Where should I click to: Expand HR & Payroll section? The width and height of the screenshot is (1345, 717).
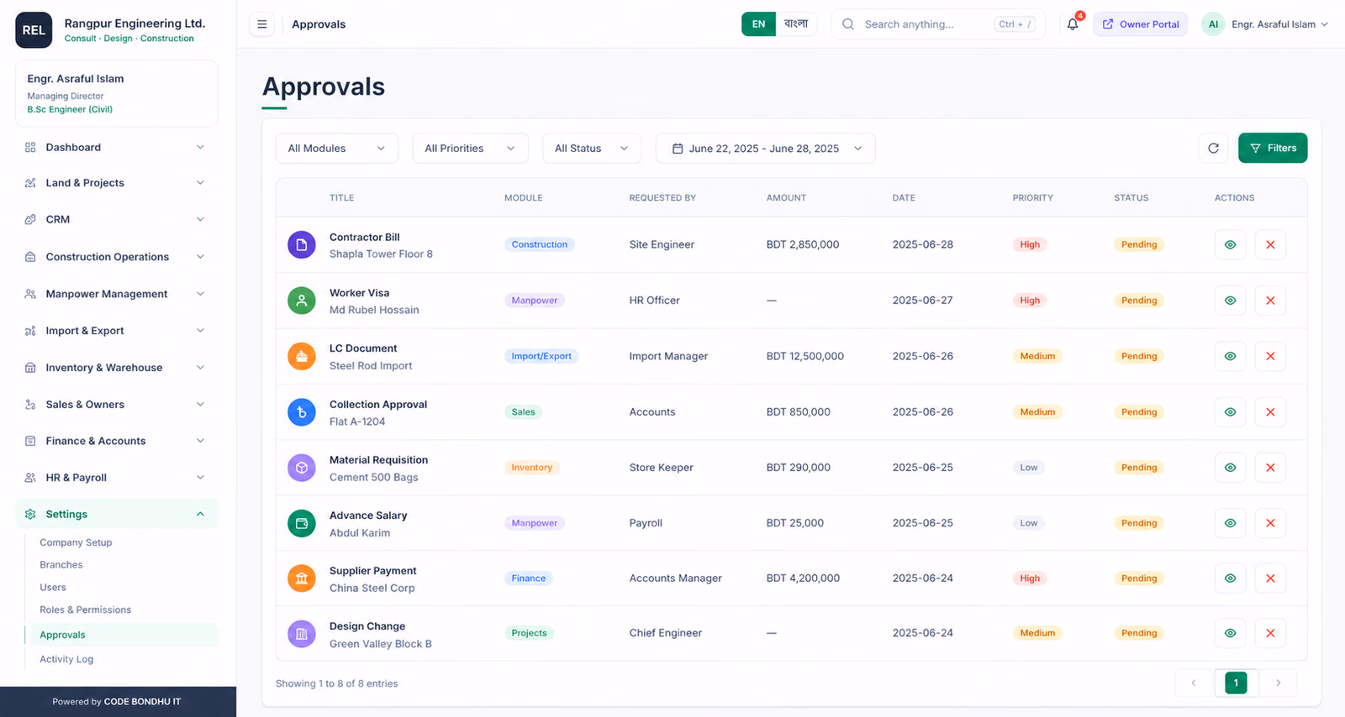click(x=116, y=478)
